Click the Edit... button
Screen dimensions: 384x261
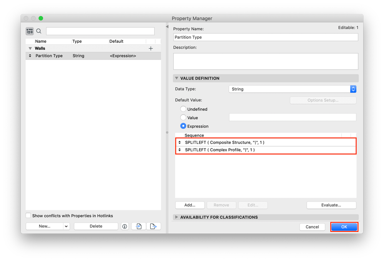click(x=253, y=205)
